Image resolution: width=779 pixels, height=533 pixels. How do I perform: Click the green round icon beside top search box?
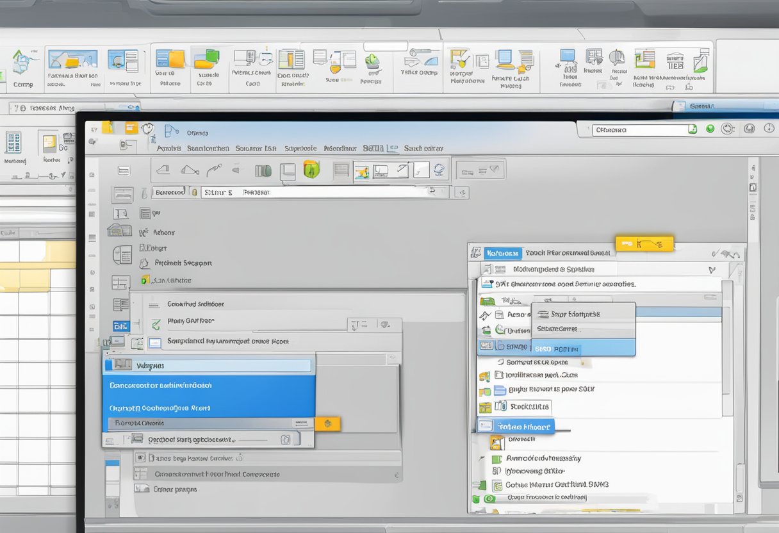pos(710,129)
